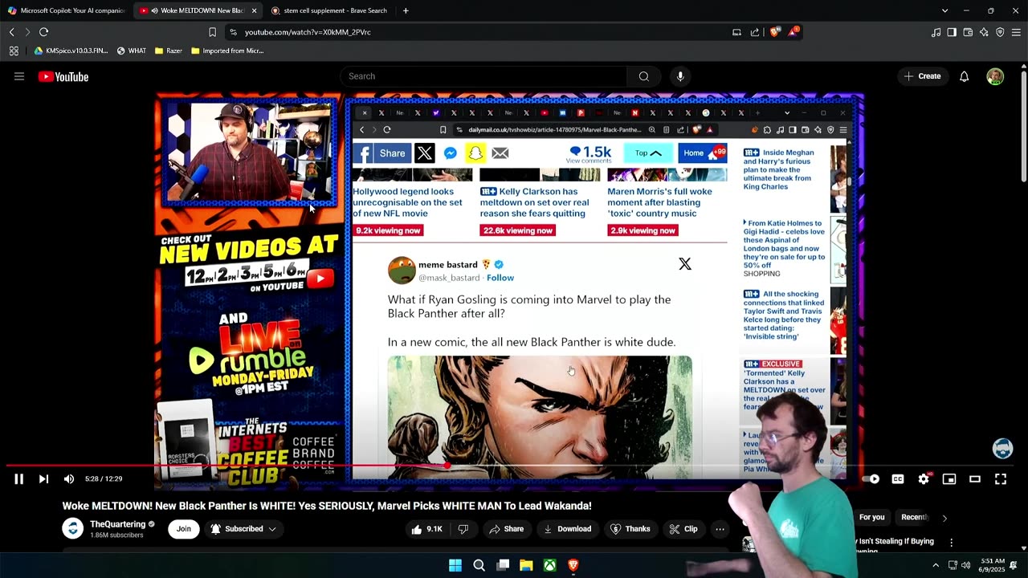Open Share dialog under the video

(506, 529)
